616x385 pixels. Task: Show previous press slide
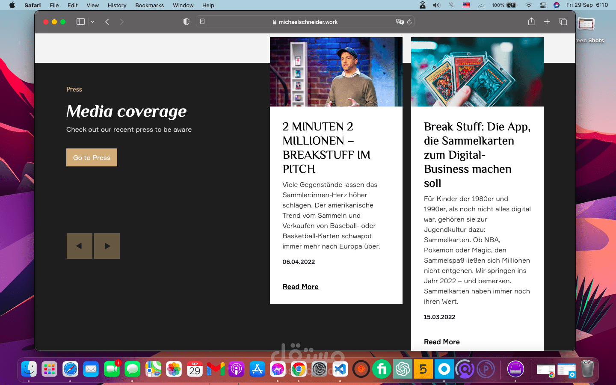[79, 246]
